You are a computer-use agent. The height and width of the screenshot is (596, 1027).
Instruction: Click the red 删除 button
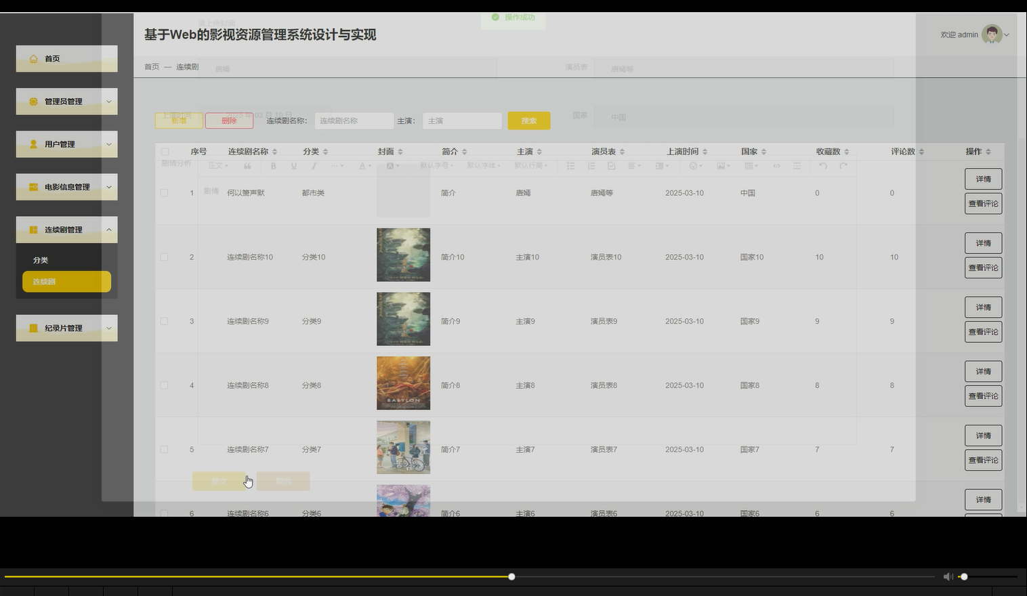coord(229,121)
